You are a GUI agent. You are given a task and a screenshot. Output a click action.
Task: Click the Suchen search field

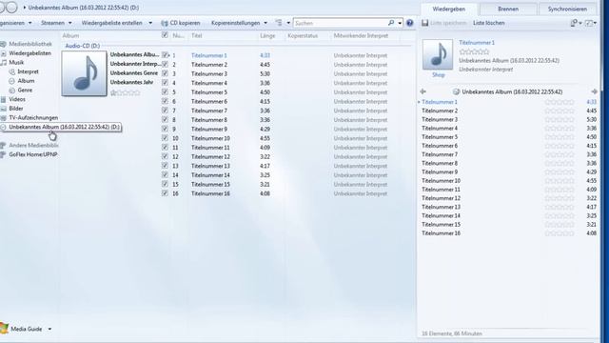point(340,23)
